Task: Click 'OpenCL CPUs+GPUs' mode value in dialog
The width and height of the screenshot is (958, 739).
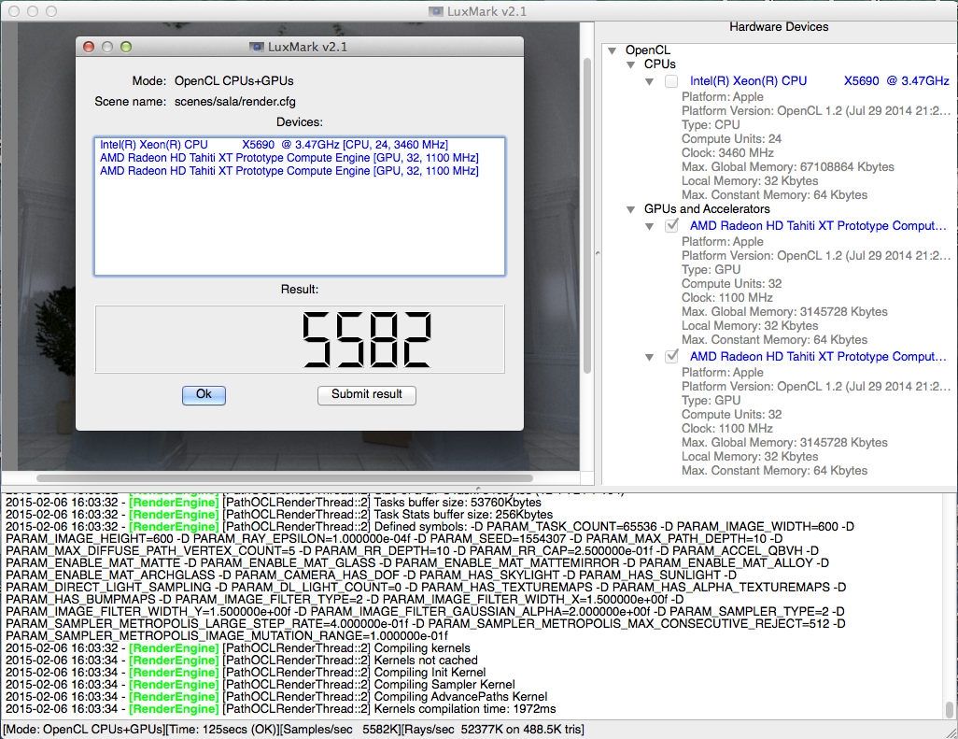Action: pos(234,80)
